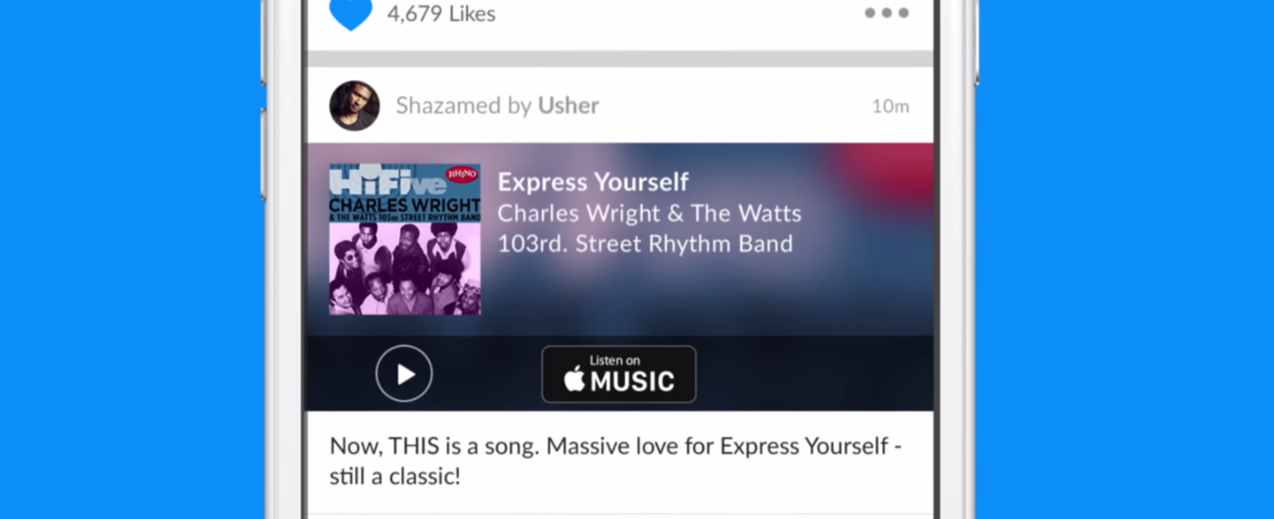Tap the Listen on Apple Music button
This screenshot has height=519, width=1274.
619,375
